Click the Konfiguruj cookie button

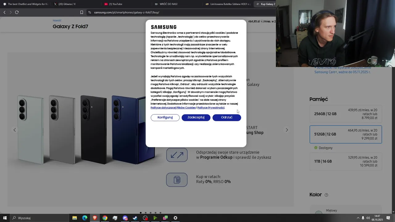[x=165, y=117]
